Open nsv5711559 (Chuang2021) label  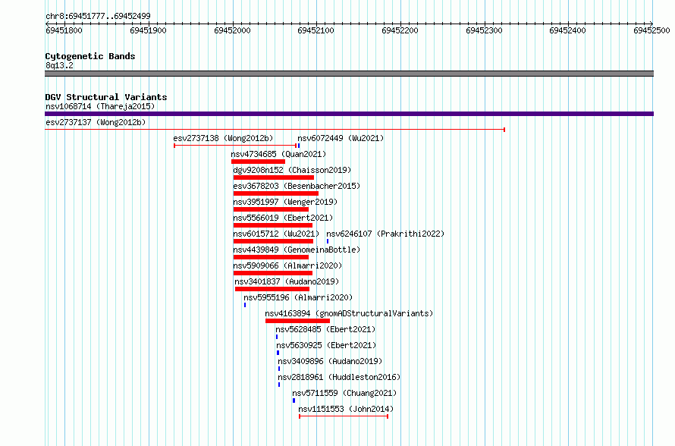(x=344, y=393)
